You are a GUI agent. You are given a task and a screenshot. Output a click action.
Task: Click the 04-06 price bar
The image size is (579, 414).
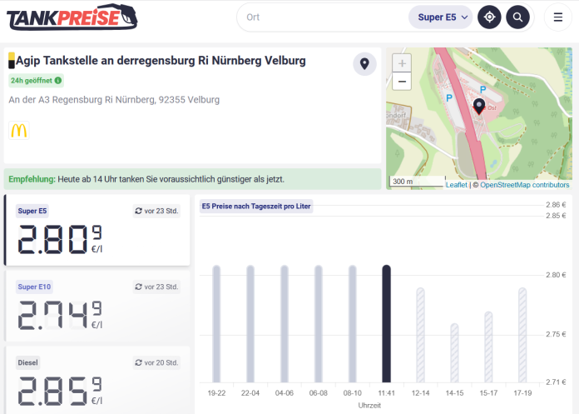click(x=285, y=324)
